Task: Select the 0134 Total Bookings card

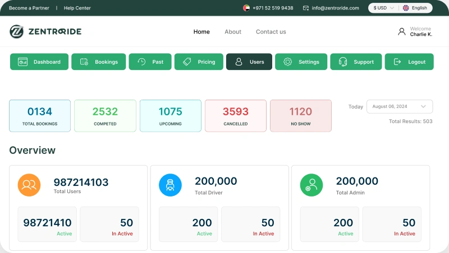Action: (x=40, y=116)
